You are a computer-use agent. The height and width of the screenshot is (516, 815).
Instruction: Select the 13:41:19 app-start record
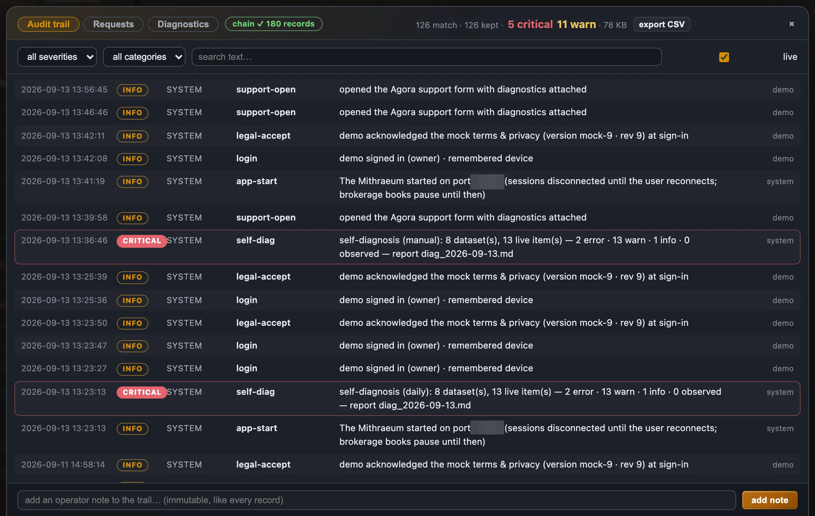(x=407, y=188)
